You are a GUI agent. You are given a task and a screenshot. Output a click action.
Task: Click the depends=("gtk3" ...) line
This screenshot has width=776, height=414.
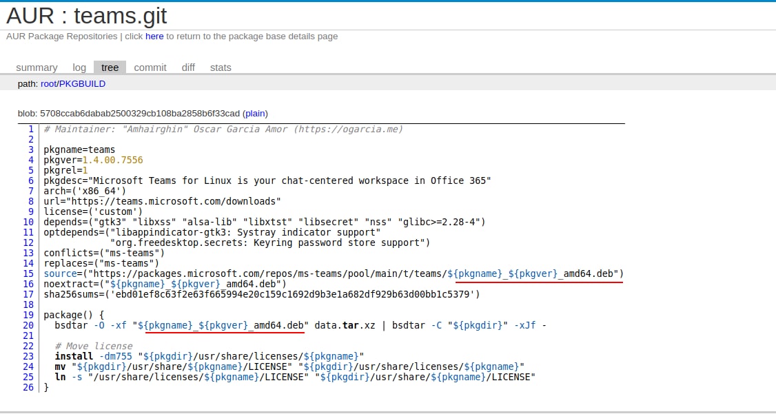click(x=265, y=222)
